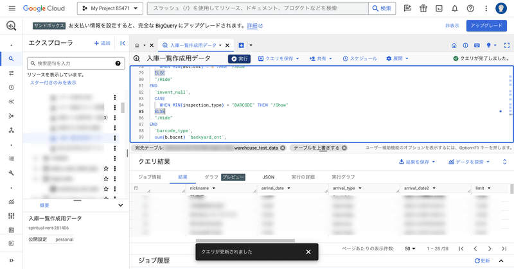Remove the warehouse_test_data destination table chip
Image resolution: width=514 pixels, height=269 pixels.
click(283, 148)
